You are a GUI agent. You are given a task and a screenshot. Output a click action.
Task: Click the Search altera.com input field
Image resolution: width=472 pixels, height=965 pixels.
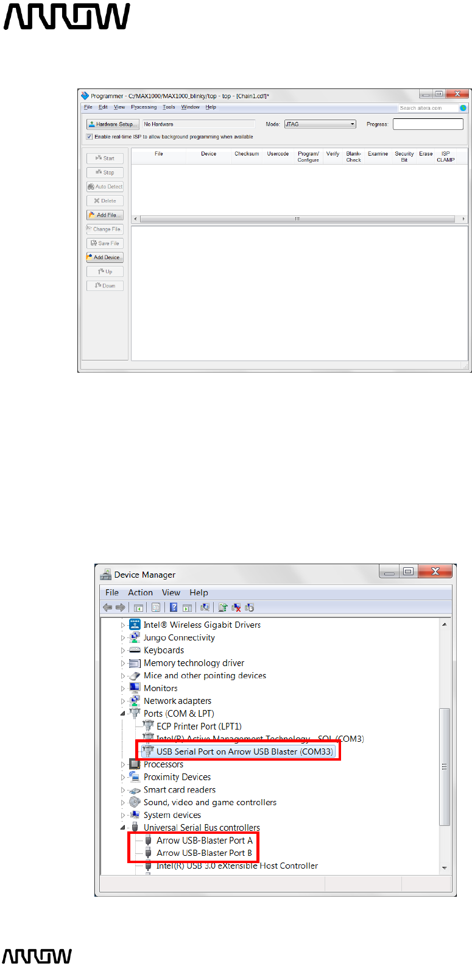(428, 108)
